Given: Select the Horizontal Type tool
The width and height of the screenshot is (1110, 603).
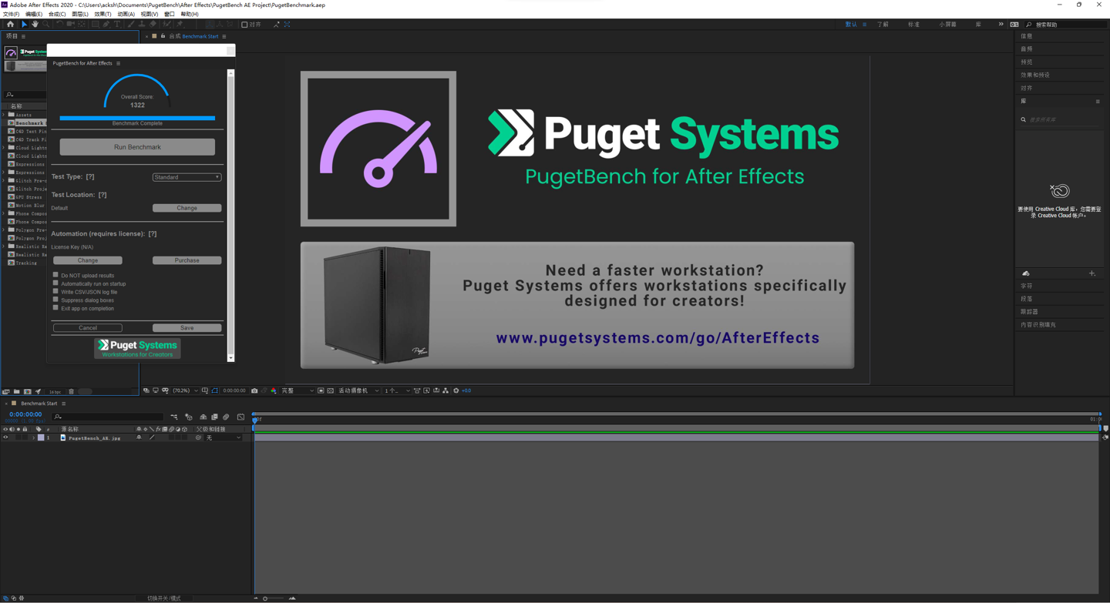Looking at the screenshot, I should coord(117,25).
